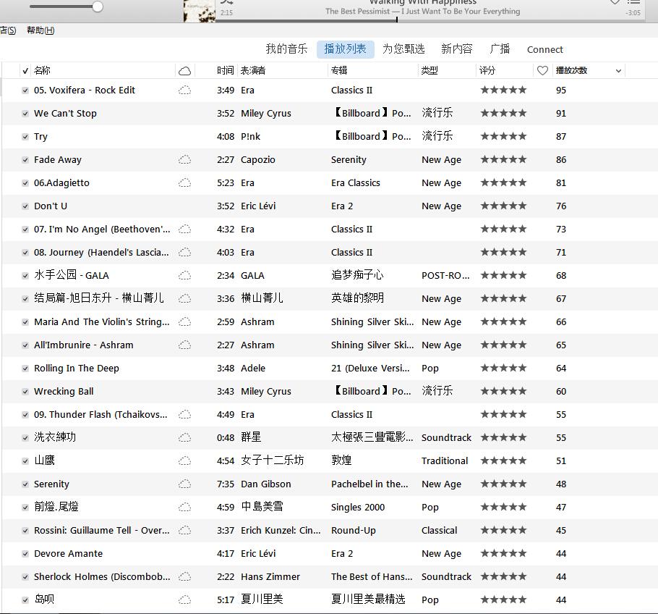Click the iCloud download icon next to Fade Away

[185, 159]
